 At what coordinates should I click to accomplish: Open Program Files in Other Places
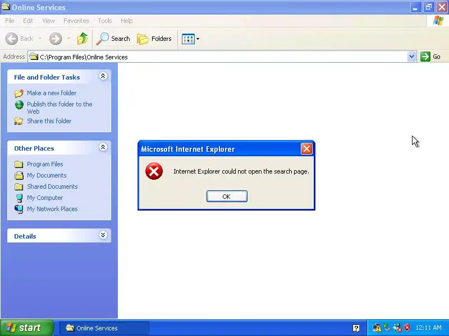(45, 164)
